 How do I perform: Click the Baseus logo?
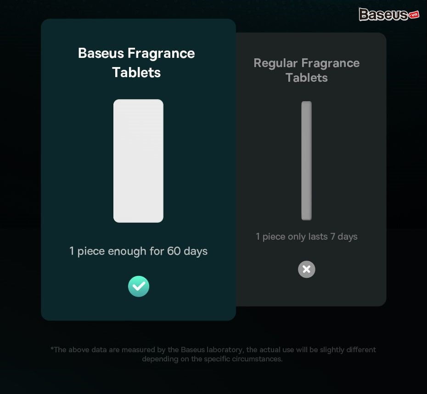[x=388, y=14]
